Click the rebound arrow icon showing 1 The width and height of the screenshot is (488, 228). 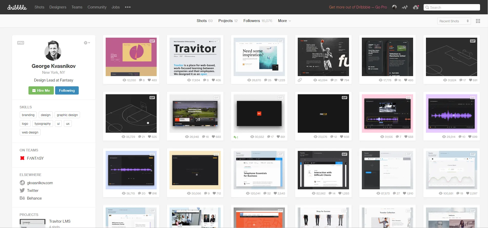click(x=236, y=137)
